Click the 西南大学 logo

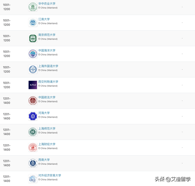pyautogui.click(x=33, y=163)
